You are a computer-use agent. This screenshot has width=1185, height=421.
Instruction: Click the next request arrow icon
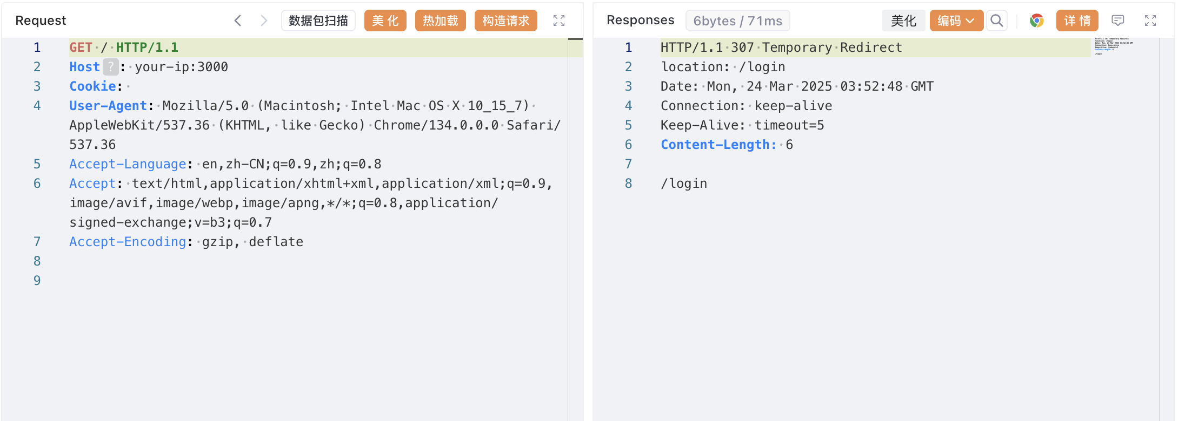tap(263, 21)
